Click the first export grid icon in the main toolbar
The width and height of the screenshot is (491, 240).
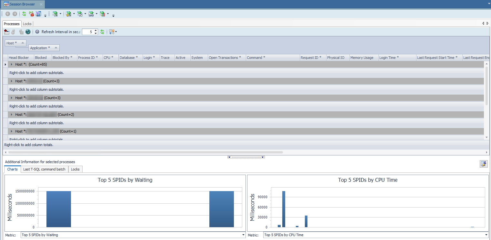tap(55, 14)
